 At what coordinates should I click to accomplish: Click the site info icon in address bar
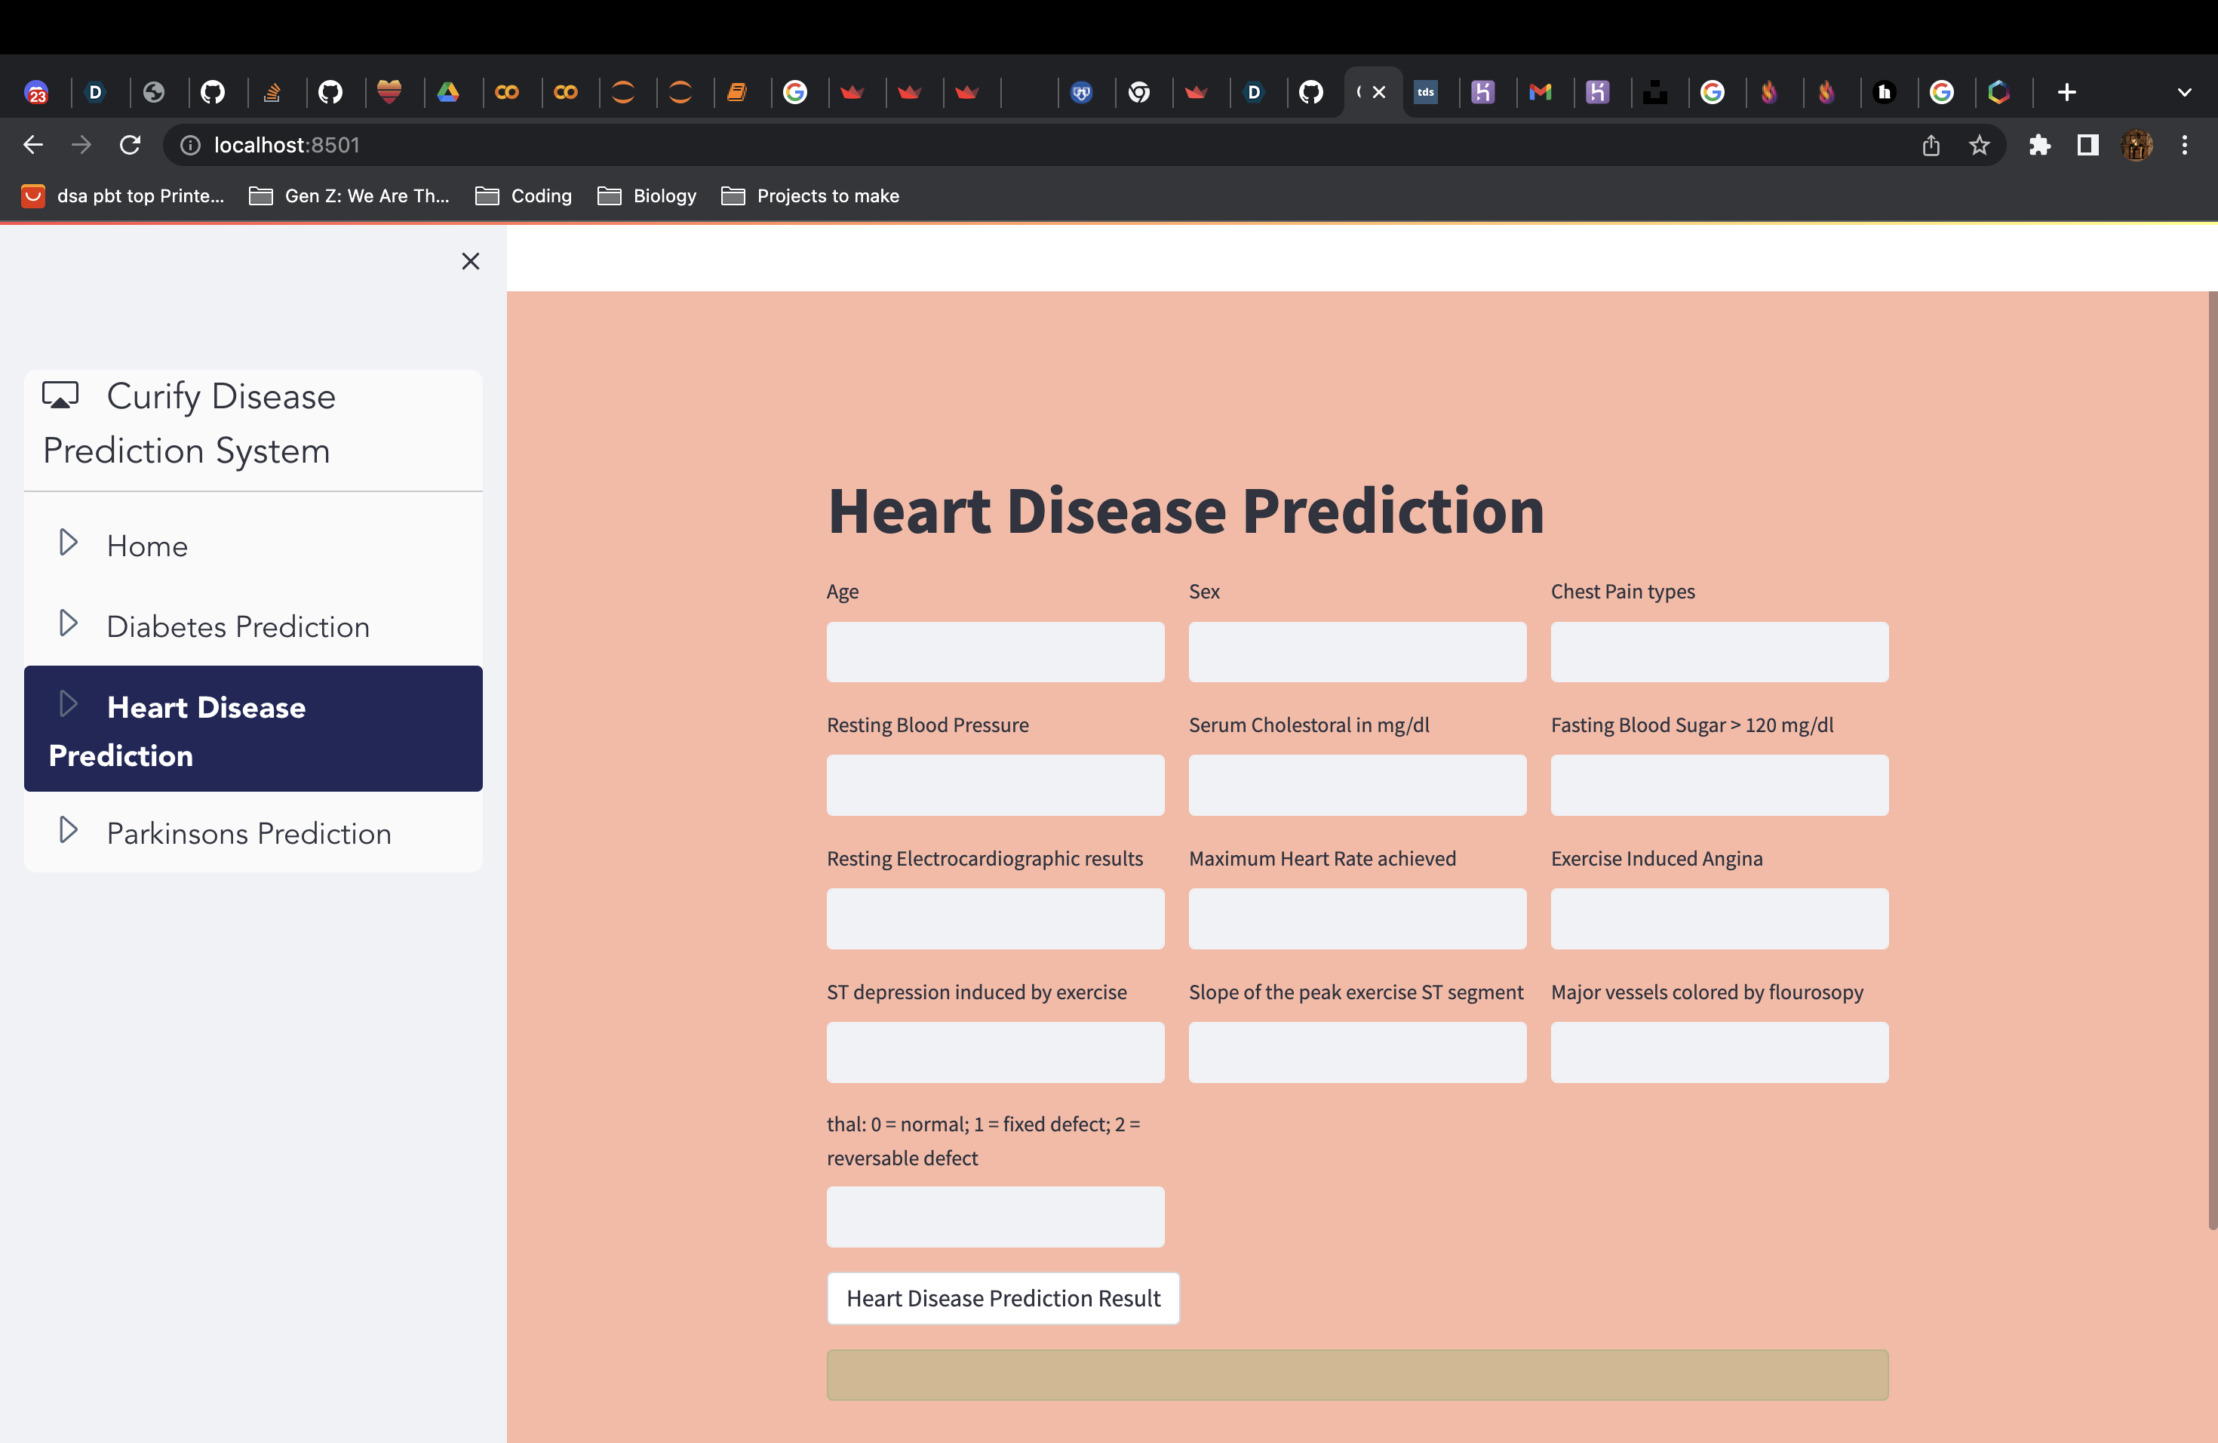pyautogui.click(x=190, y=144)
